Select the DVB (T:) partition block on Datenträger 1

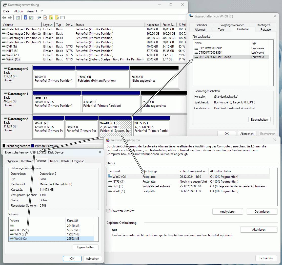tap(57, 104)
